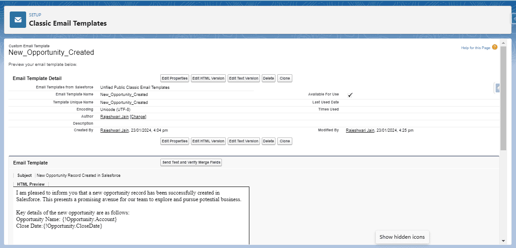
Task: Click the Classic Email Templates envelope icon
Action: point(18,20)
